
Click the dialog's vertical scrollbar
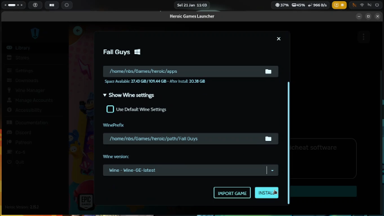(289, 143)
